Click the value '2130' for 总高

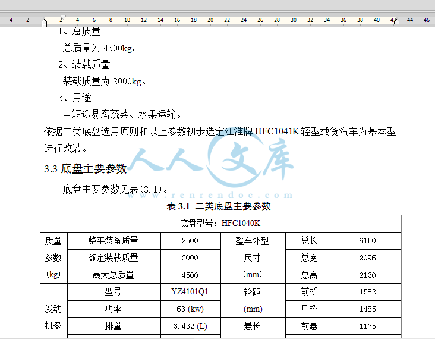coord(368,275)
